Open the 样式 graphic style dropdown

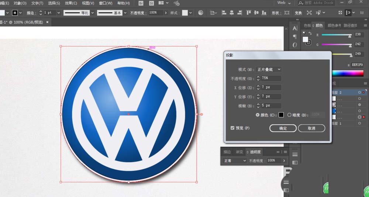[x=190, y=13]
